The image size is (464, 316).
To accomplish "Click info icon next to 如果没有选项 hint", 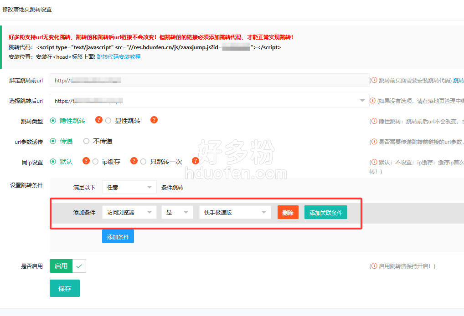I will pos(372,101).
